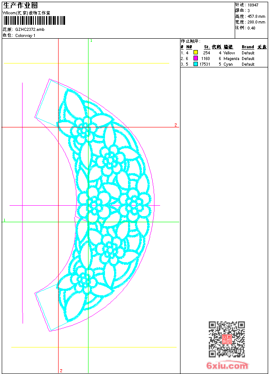Screen dimensions: 269x374
Task: Click the yellow color swatch in stop sequence
Action: coord(196,53)
